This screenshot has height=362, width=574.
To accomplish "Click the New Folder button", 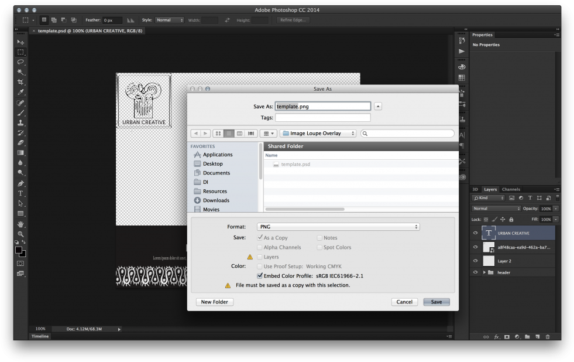I will pos(214,302).
